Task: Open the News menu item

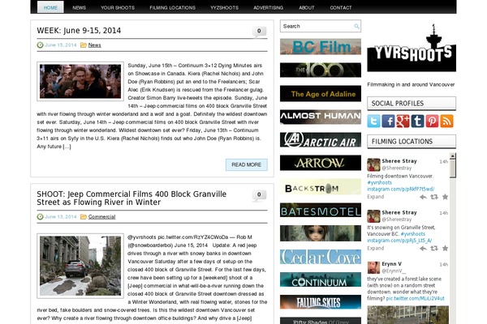Action: [x=79, y=8]
